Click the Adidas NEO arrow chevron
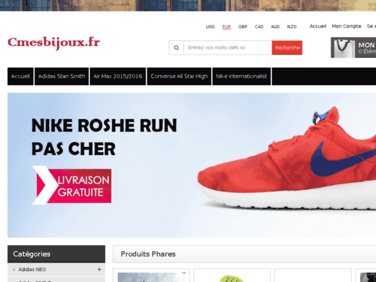The height and width of the screenshot is (282, 376). point(14,269)
